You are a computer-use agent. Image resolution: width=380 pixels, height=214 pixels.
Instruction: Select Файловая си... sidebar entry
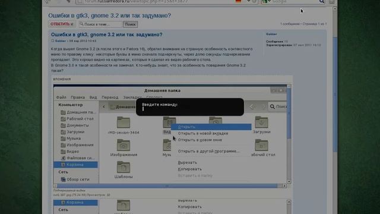point(78,158)
